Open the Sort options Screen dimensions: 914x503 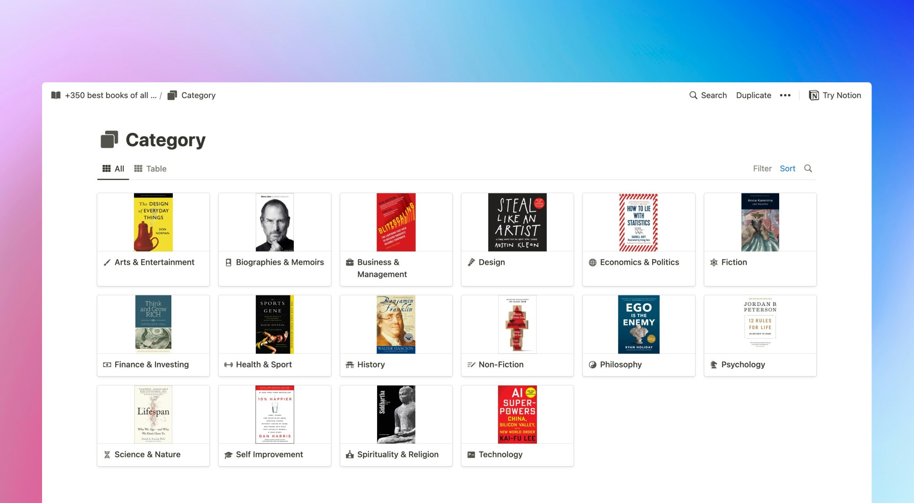tap(787, 168)
